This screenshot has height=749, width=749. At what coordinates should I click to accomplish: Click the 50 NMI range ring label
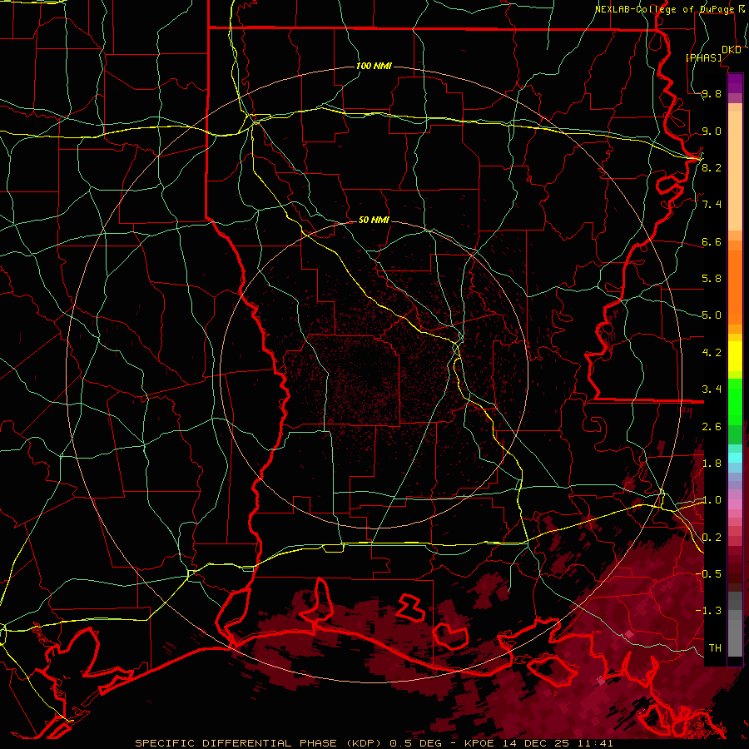pyautogui.click(x=374, y=220)
